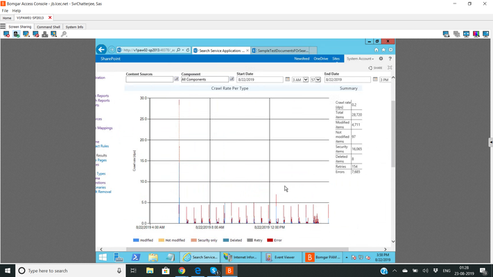Open the Newsfeed link
This screenshot has width=493, height=277.
click(x=302, y=59)
